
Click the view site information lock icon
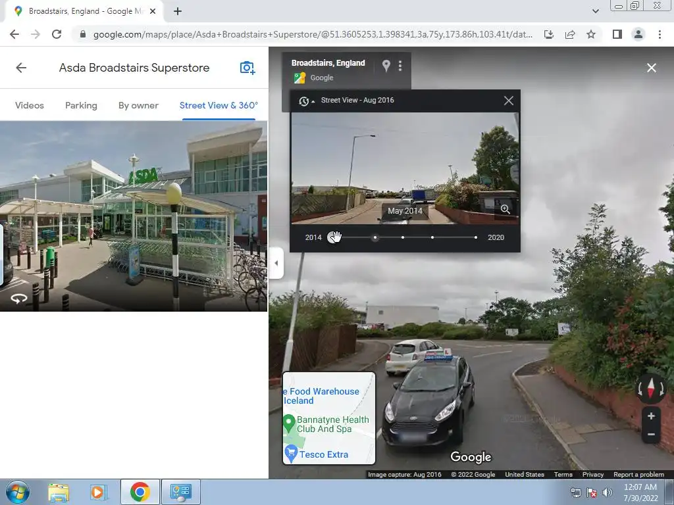(x=82, y=34)
